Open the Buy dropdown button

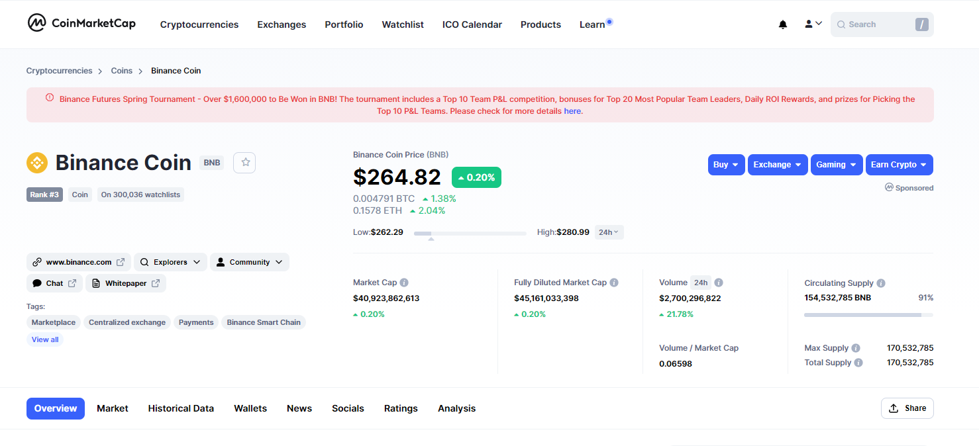click(x=726, y=165)
